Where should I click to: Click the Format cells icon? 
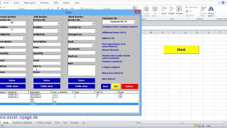pos(179,9)
